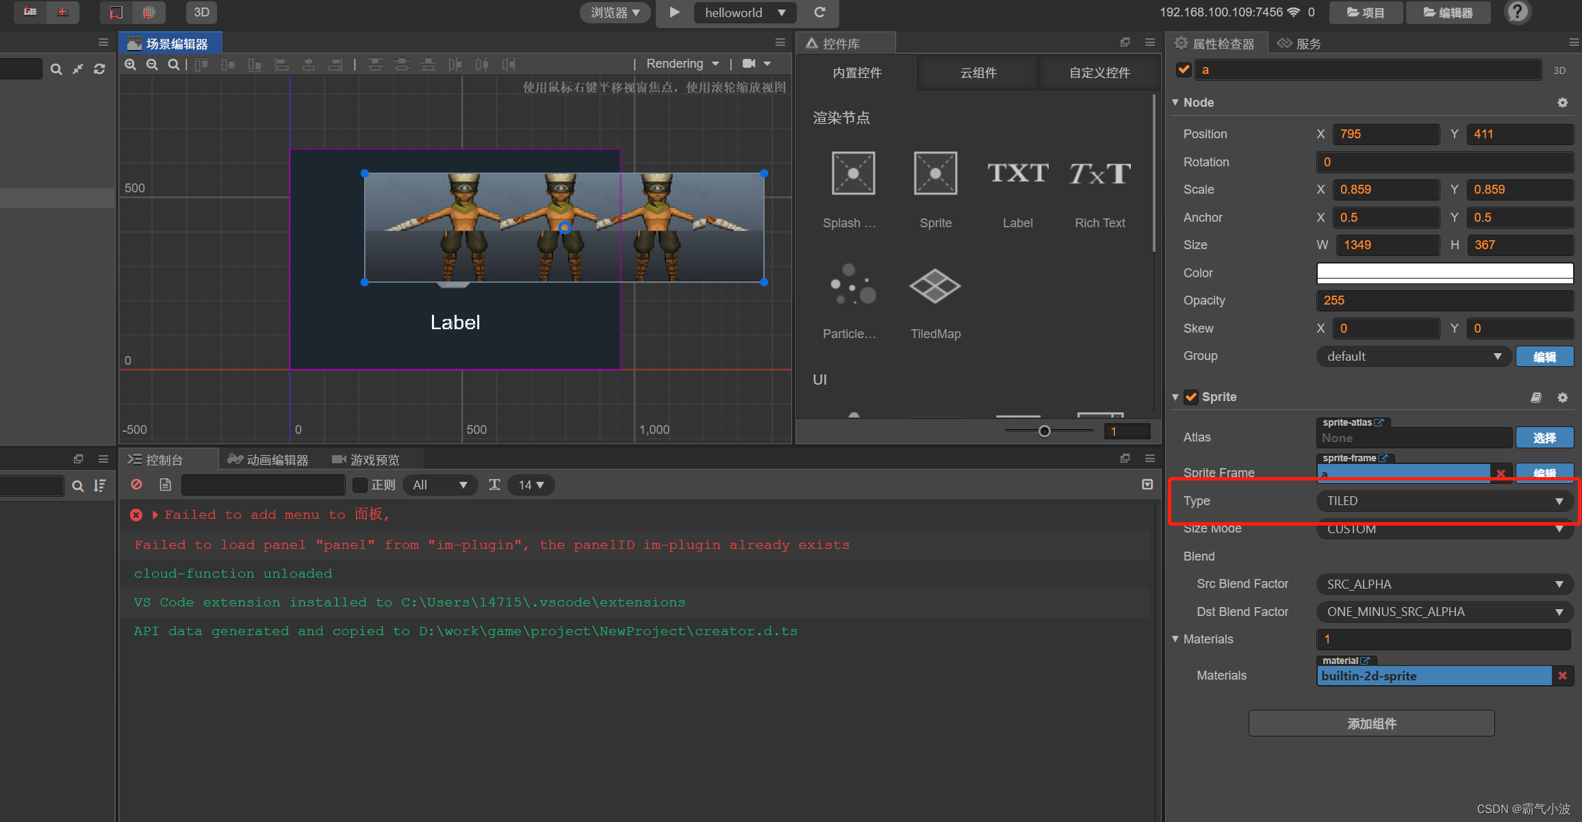
Task: Open Group default dropdown
Action: pyautogui.click(x=1414, y=356)
